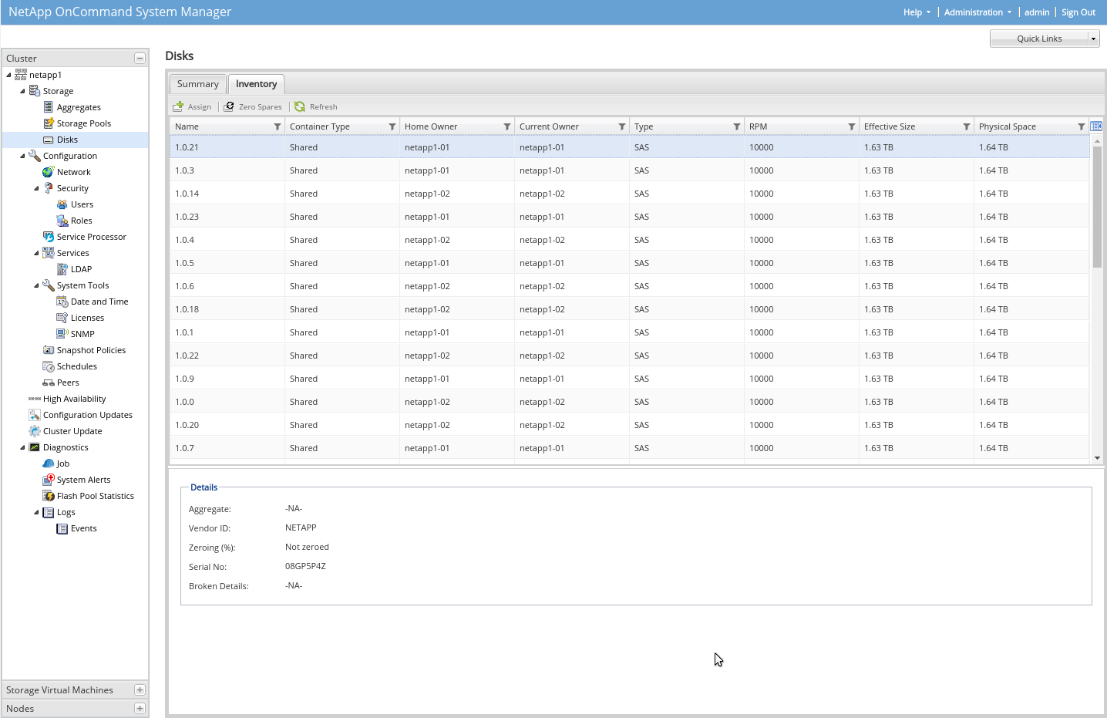Open the Administration menu
Image resolution: width=1107 pixels, height=718 pixels.
coord(977,12)
